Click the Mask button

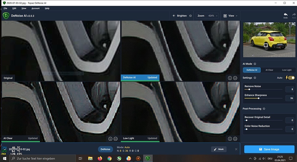(x=219, y=149)
